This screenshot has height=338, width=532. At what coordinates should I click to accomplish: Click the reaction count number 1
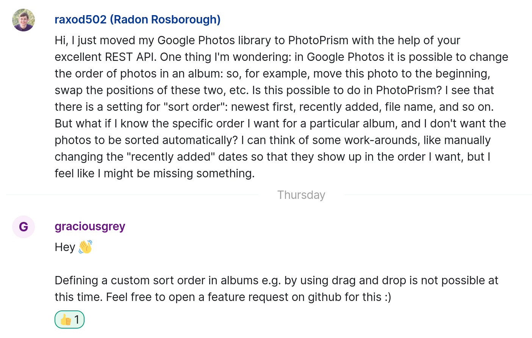coord(77,319)
